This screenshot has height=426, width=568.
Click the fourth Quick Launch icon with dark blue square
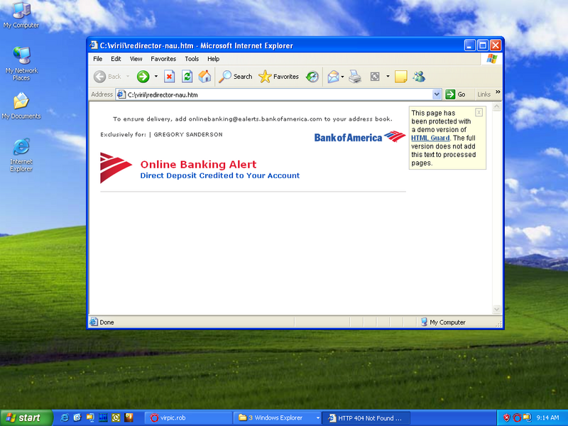tap(103, 417)
